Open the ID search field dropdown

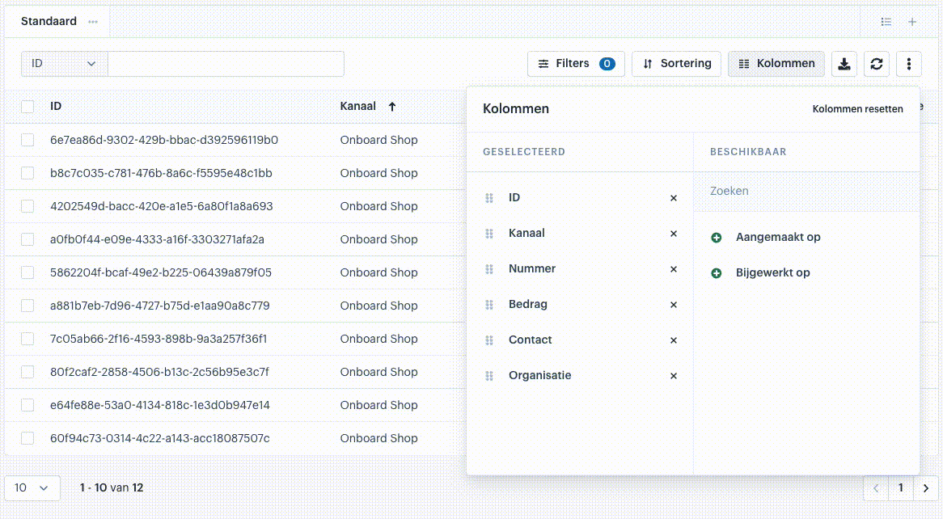pos(65,64)
